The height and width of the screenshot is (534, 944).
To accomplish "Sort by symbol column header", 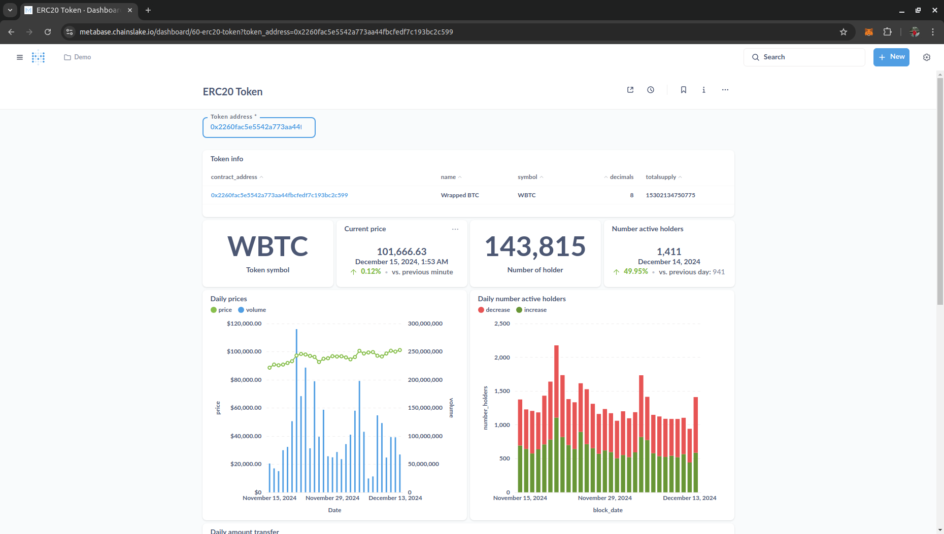I will pos(530,177).
